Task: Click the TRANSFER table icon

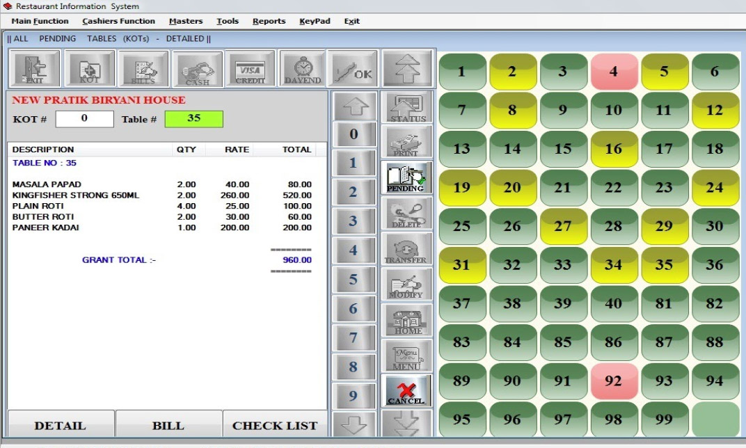Action: 406,249
